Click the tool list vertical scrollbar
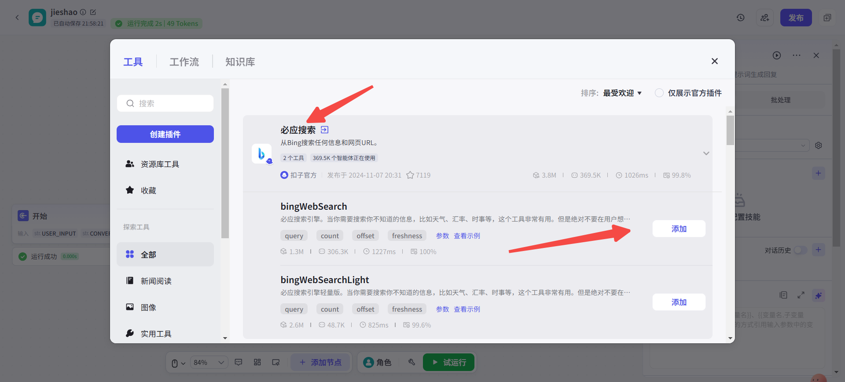This screenshot has width=845, height=382. coord(731,130)
